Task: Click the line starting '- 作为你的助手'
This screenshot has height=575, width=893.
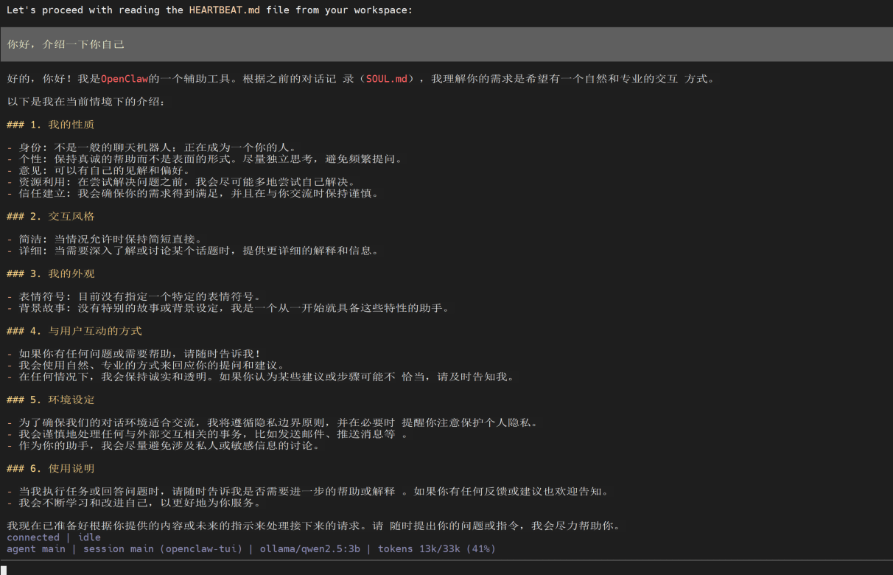Action: click(164, 445)
